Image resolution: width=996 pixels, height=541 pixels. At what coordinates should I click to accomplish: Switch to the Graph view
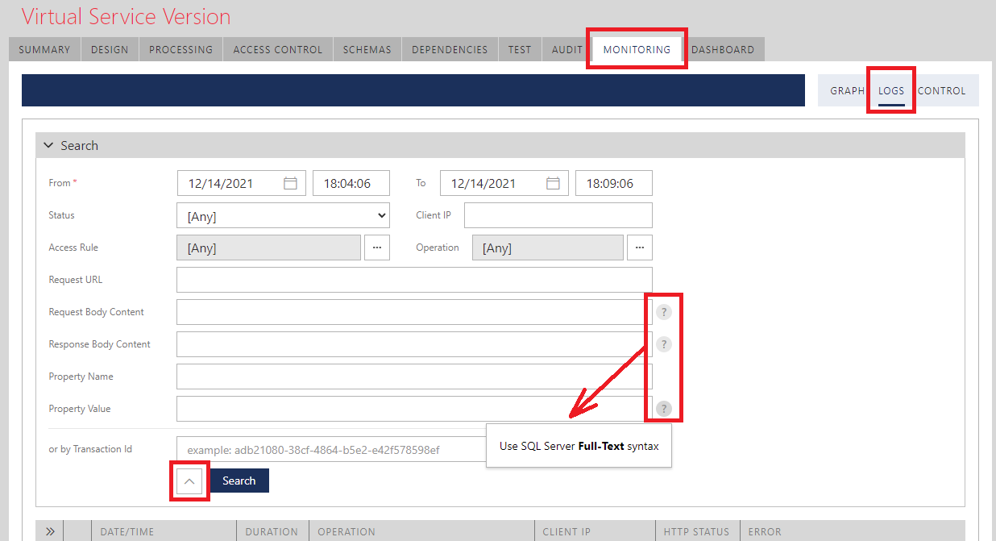847,90
